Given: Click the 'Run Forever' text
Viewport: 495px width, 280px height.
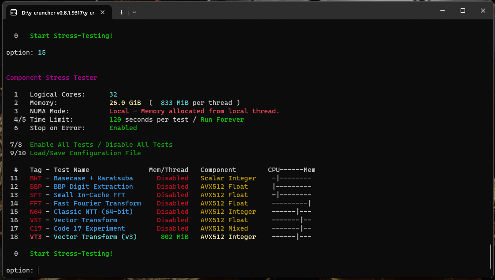Looking at the screenshot, I should [x=222, y=119].
